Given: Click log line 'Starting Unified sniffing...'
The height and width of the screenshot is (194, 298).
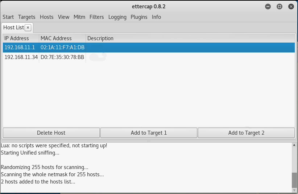Looking at the screenshot, I should pos(30,153).
